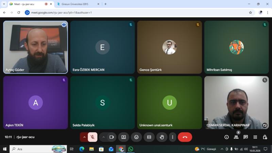The image size is (272, 153).
Task: Show the participants list
Action: (236, 137)
